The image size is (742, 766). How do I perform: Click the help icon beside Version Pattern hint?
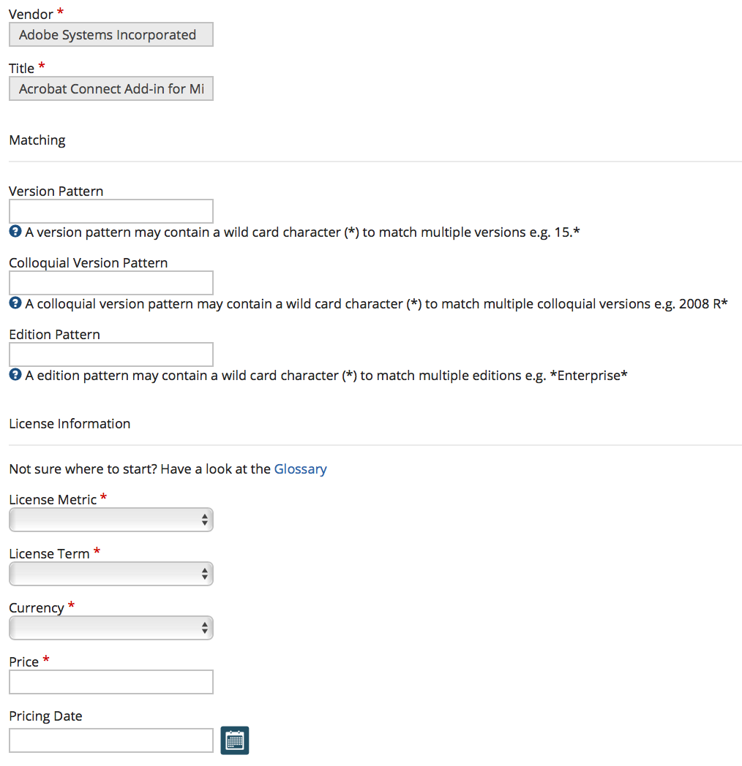(x=13, y=232)
